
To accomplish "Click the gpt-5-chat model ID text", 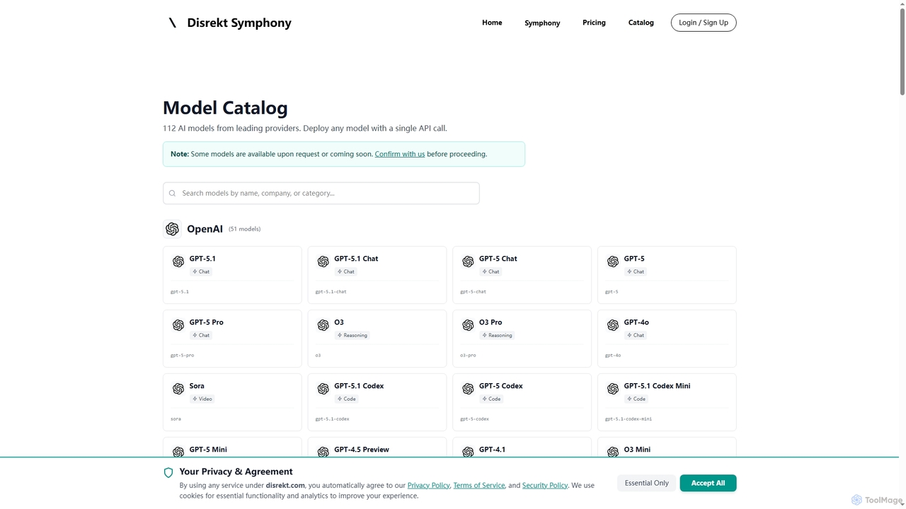I will coord(474,291).
